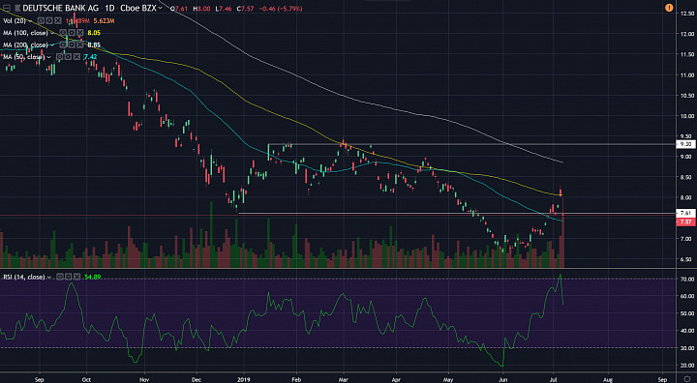Click the red 7.57 current price label
This screenshot has width=697, height=383.
pyautogui.click(x=685, y=221)
